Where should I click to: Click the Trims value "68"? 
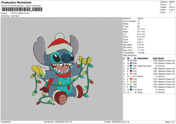click(x=138, y=26)
